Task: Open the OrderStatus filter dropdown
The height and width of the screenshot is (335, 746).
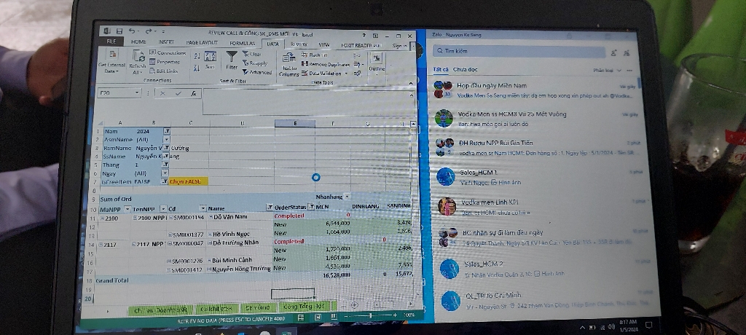Action: click(x=311, y=208)
